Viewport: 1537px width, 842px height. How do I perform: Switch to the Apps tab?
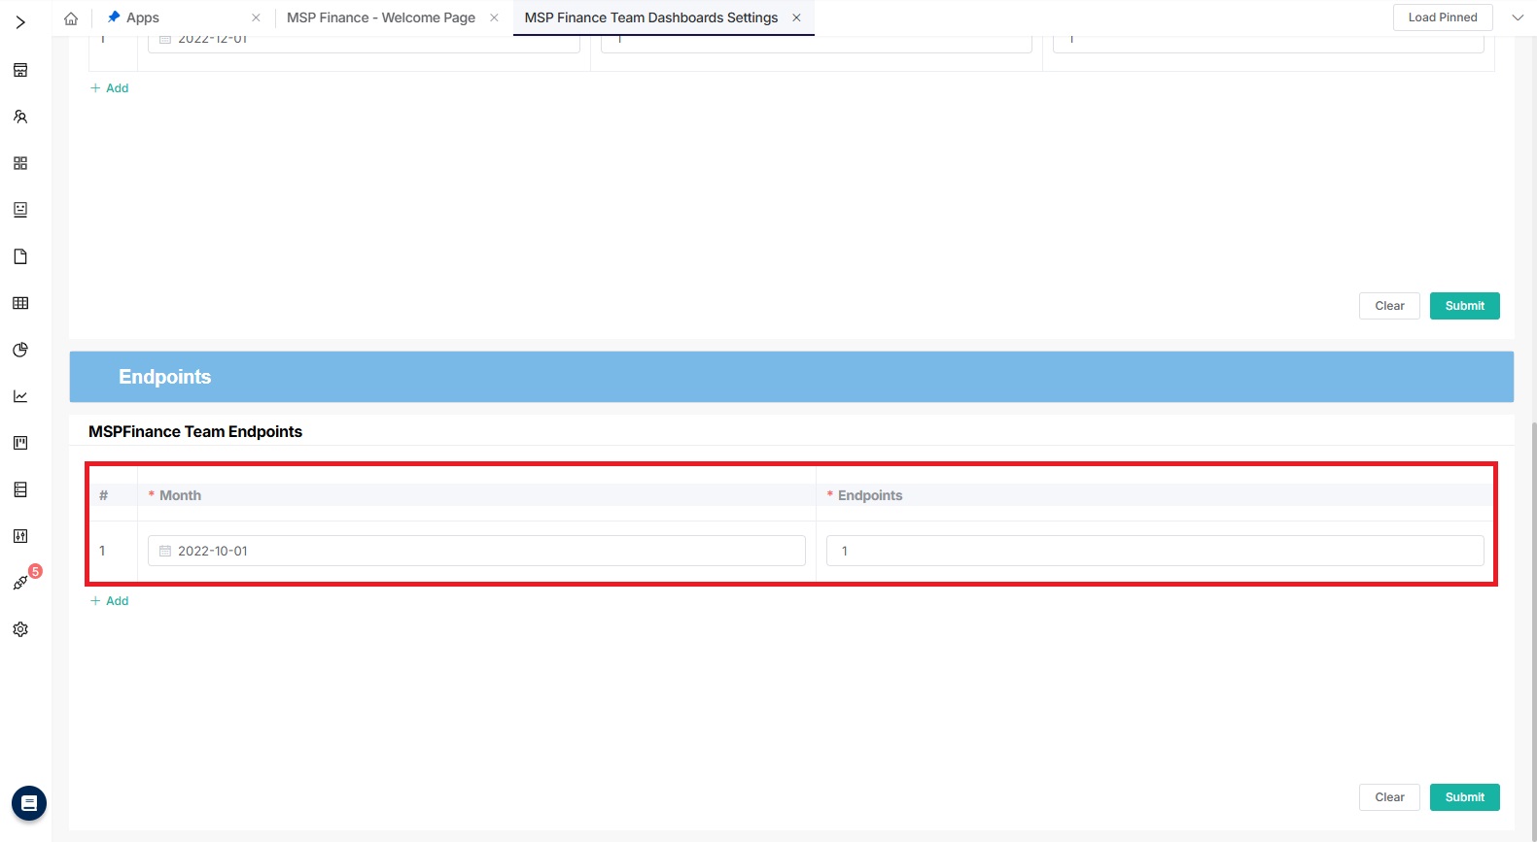[x=143, y=17]
